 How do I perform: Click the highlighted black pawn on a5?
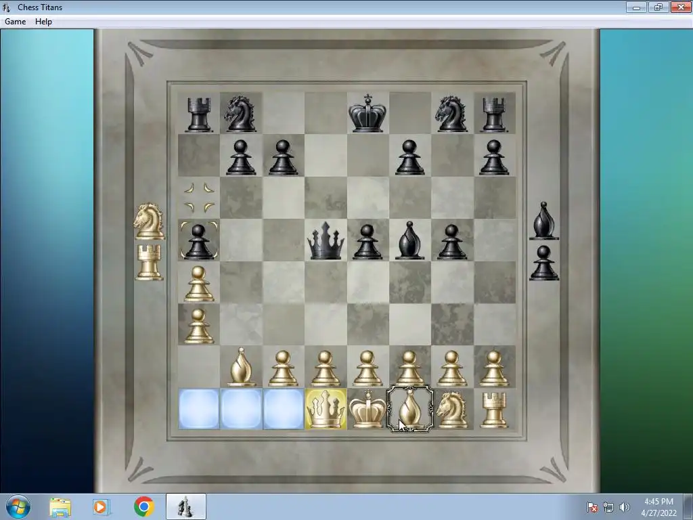198,241
